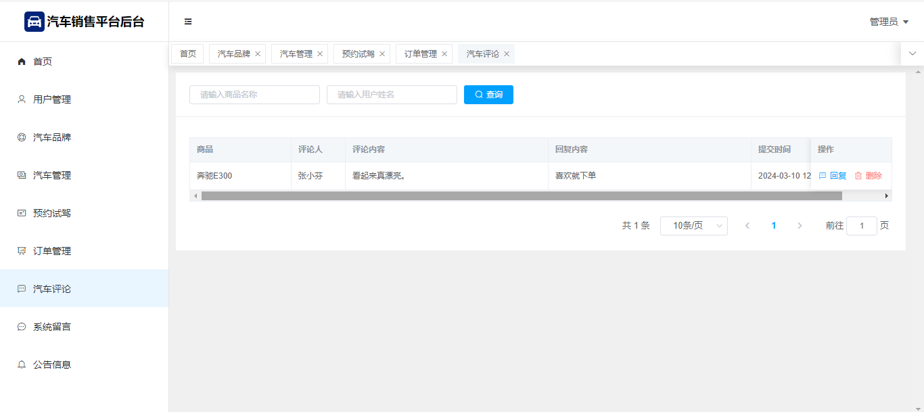924x412 pixels.
Task: Click the 汽车销售平台后台 title text
Action: pos(95,22)
